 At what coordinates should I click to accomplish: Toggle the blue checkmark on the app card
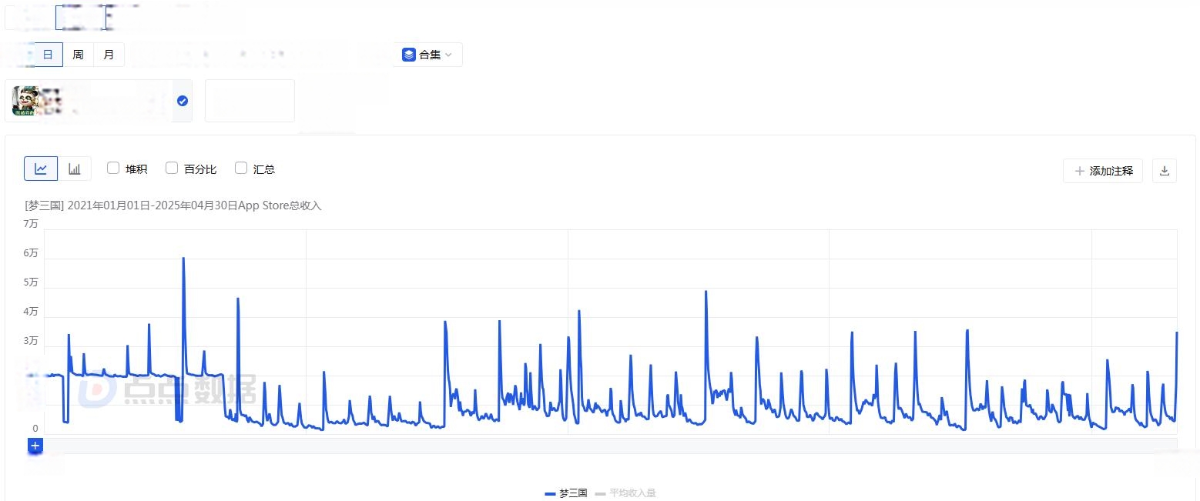[x=183, y=101]
